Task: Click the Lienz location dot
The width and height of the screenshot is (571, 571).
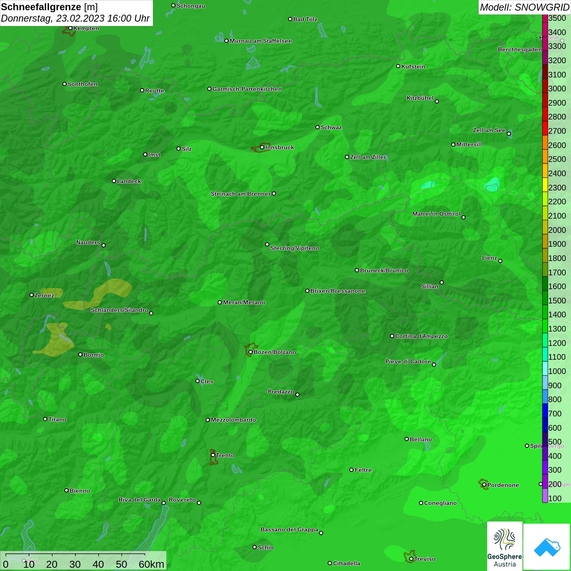Action: [500, 261]
